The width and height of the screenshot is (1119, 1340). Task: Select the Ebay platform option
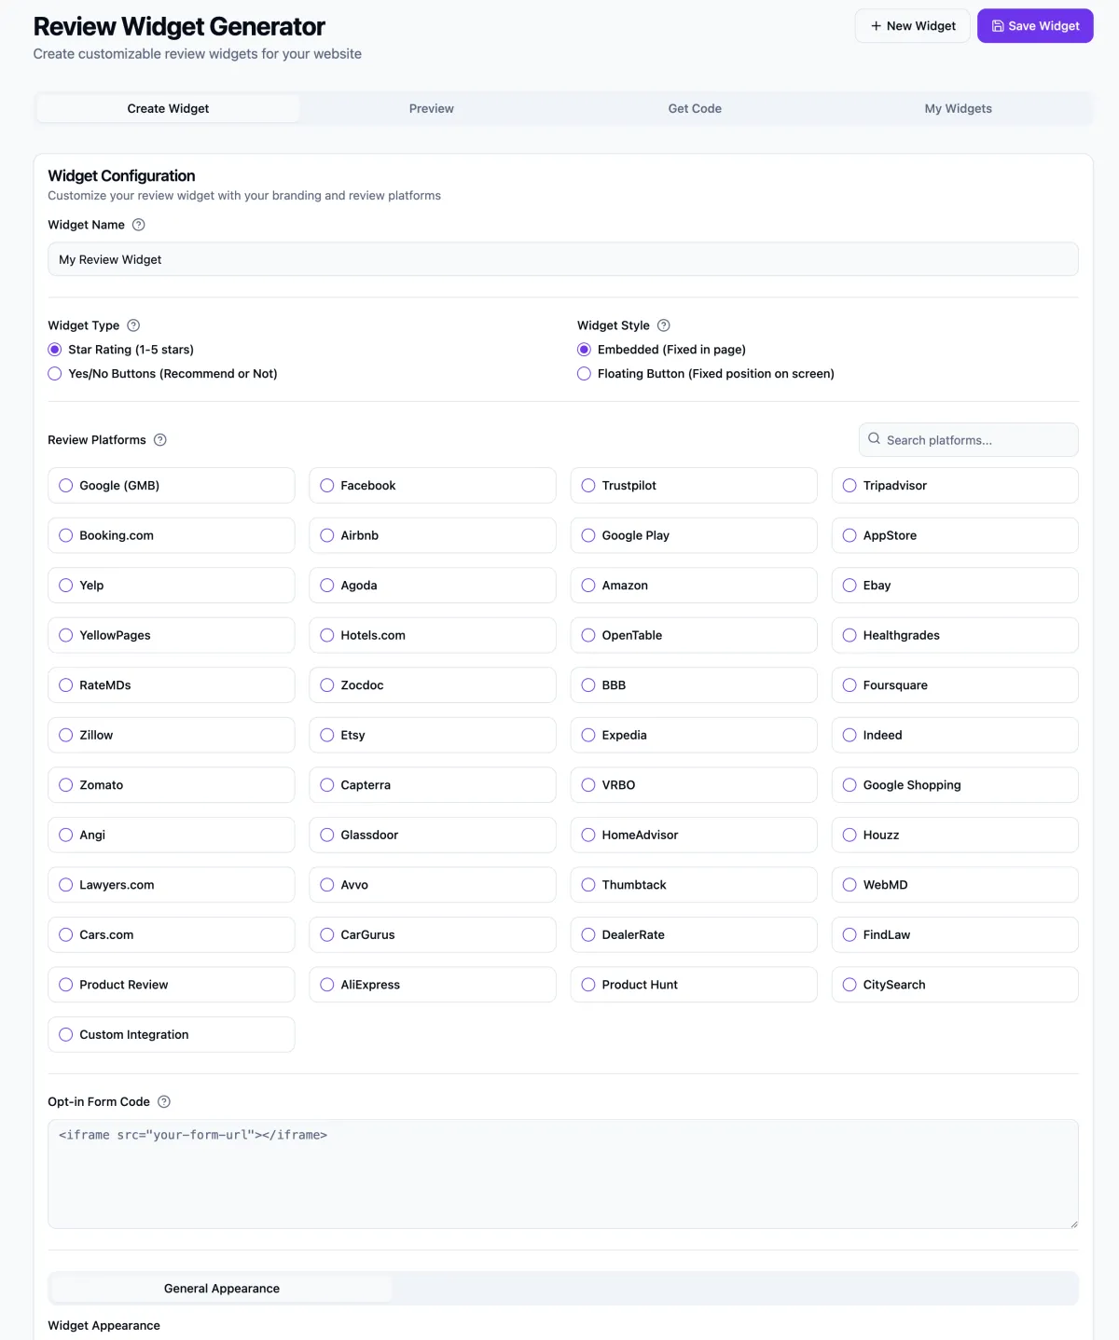pos(955,586)
